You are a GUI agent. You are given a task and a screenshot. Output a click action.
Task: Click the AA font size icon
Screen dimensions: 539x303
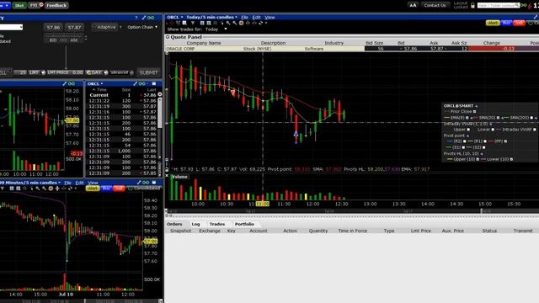pyautogui.click(x=413, y=5)
